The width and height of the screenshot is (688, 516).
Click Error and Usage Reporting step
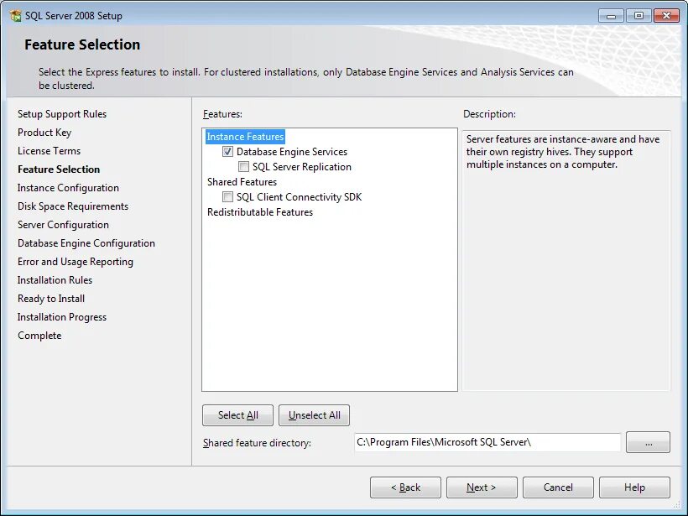click(x=76, y=262)
